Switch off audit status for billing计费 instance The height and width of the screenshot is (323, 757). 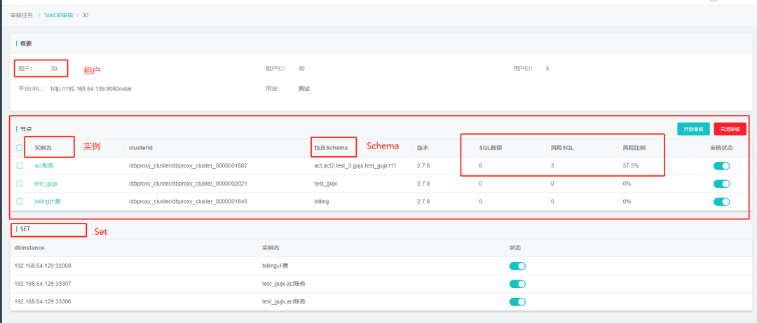721,201
